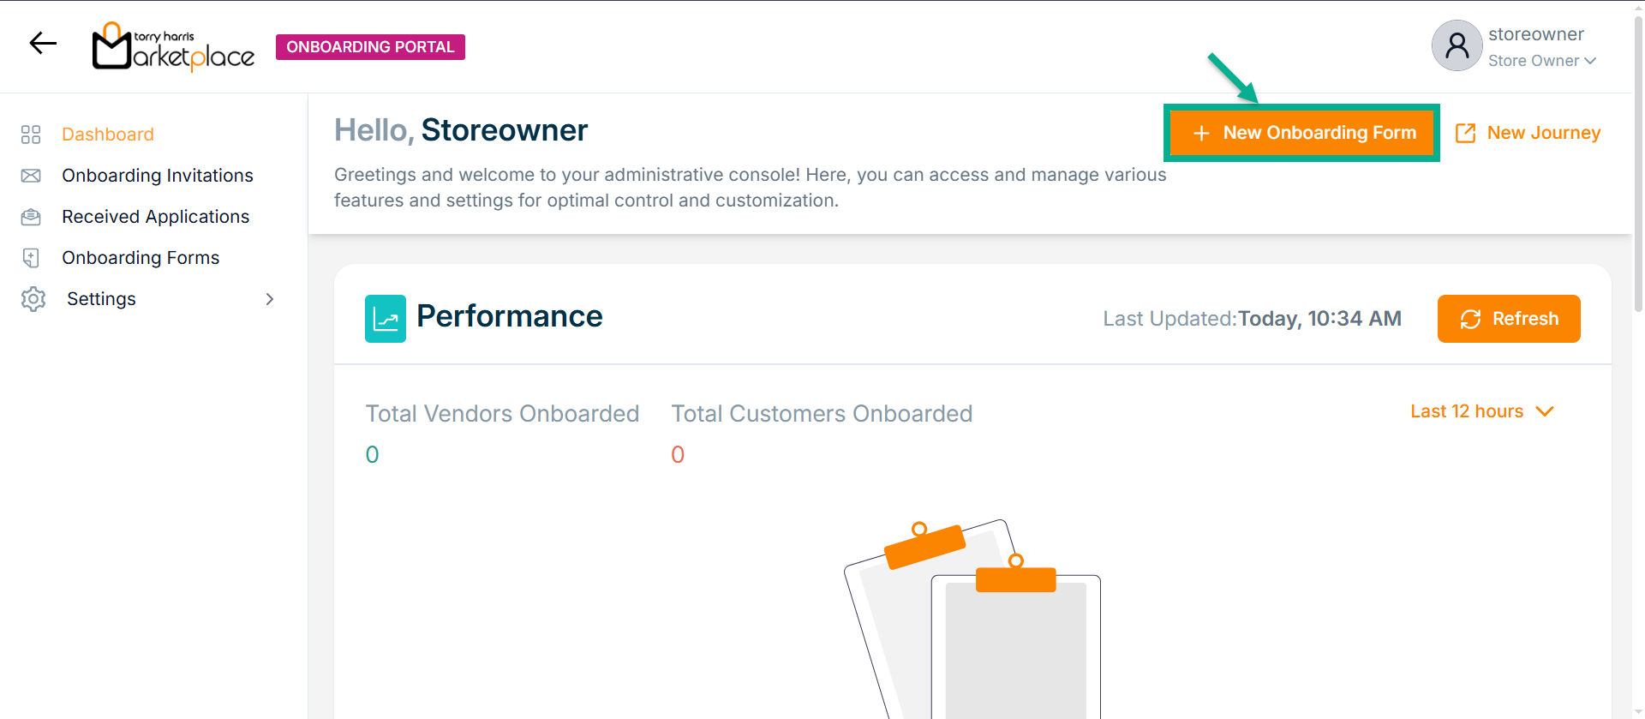Click the New Journey link
1645x719 pixels.
coord(1543,133)
